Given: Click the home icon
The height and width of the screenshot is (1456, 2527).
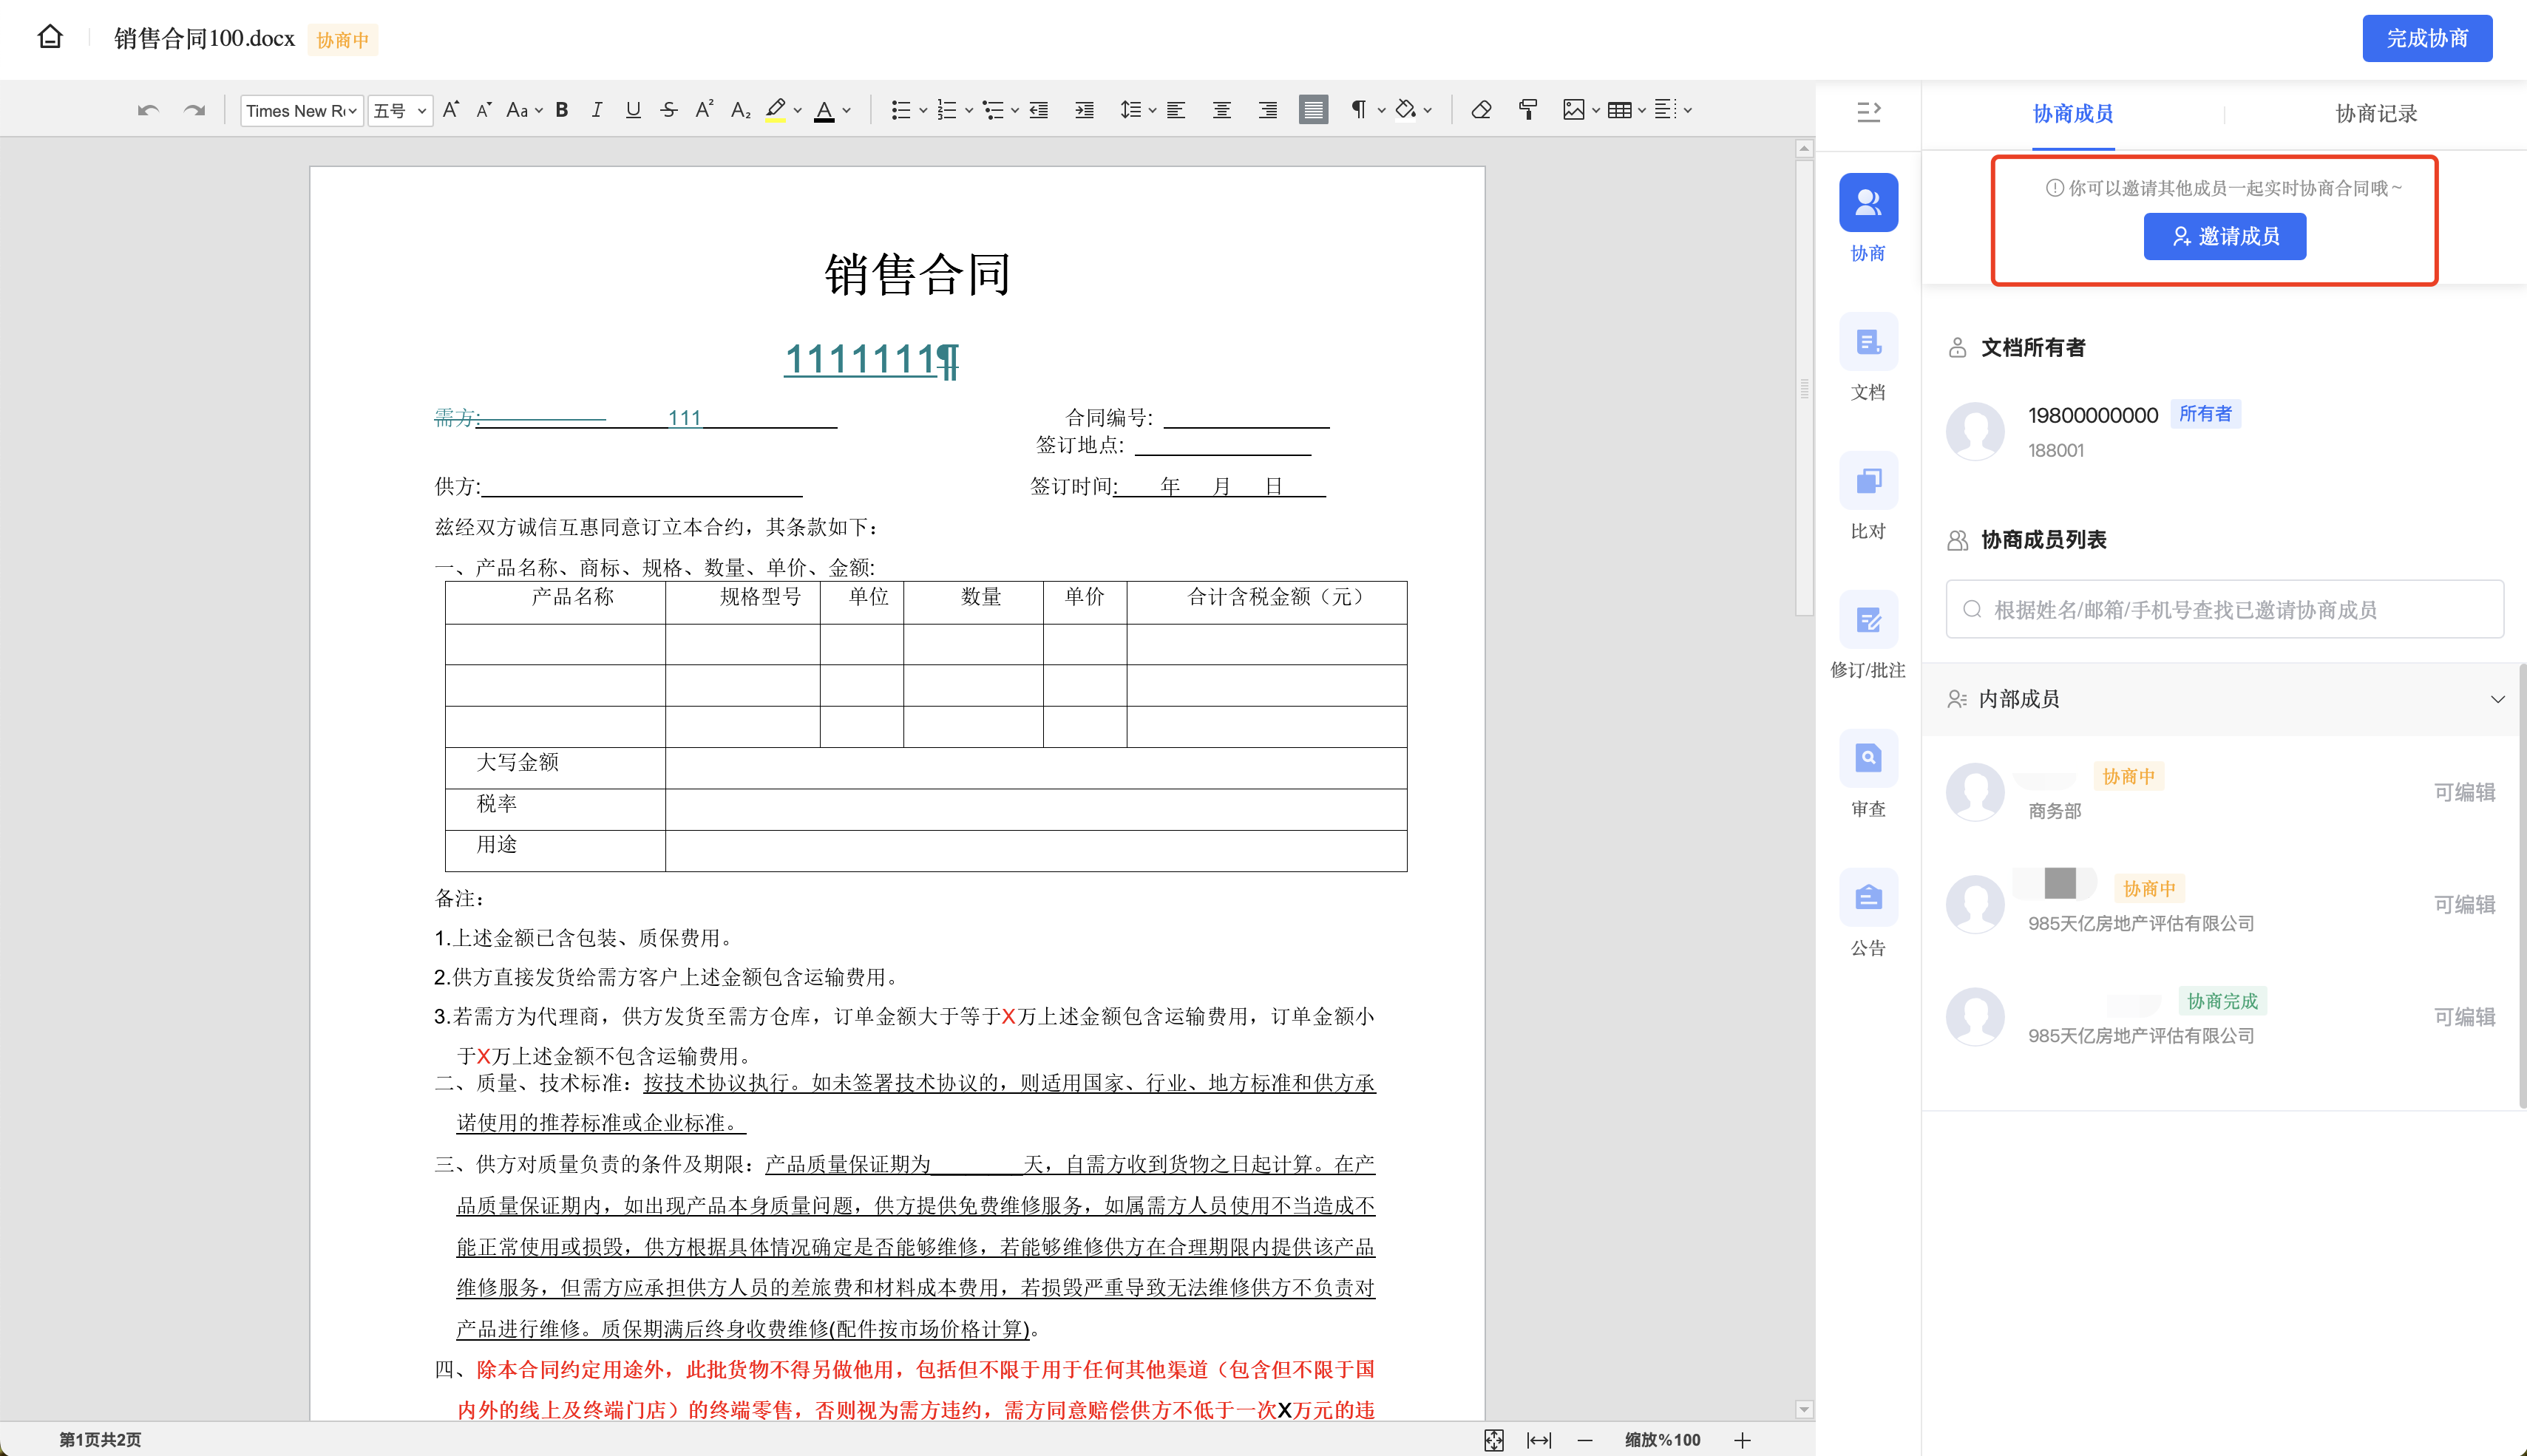Looking at the screenshot, I should [50, 38].
